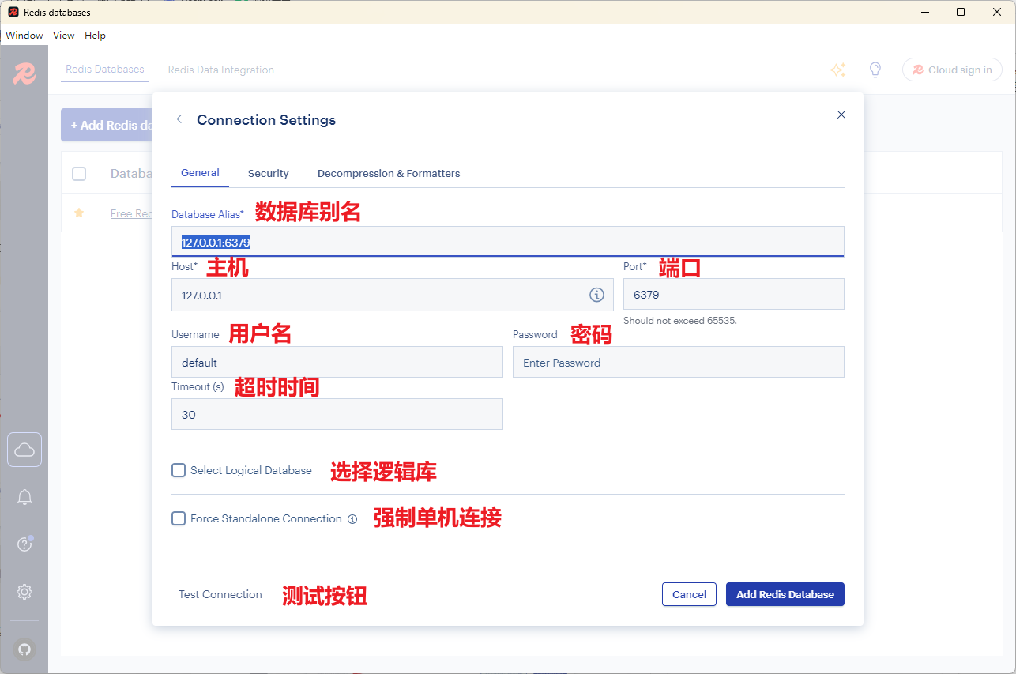Tick the select-all databases checkbox
This screenshot has width=1016, height=674.
(79, 174)
